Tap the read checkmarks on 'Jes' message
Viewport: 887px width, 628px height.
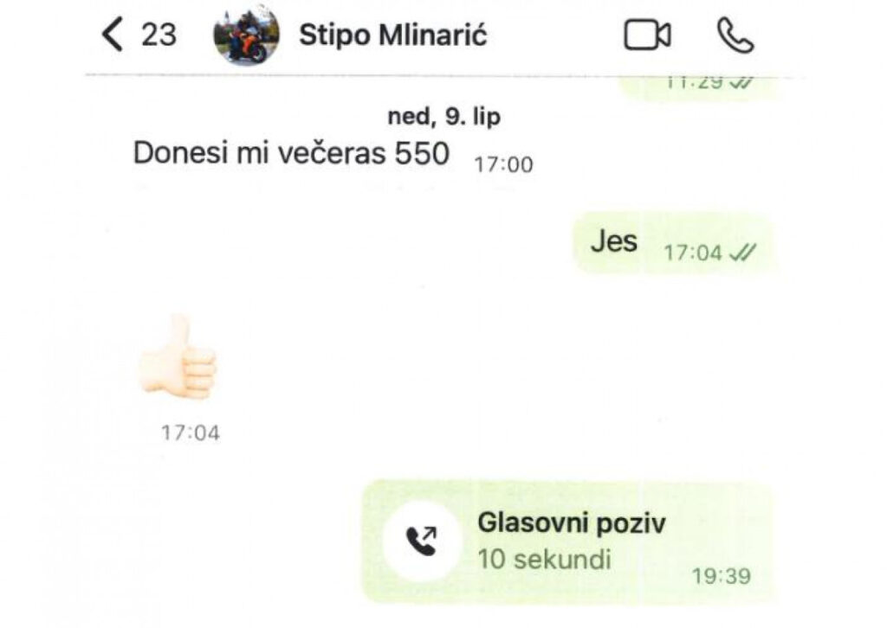point(742,253)
